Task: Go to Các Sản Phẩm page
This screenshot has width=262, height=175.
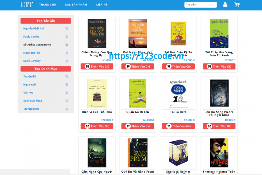Action: click(x=76, y=5)
